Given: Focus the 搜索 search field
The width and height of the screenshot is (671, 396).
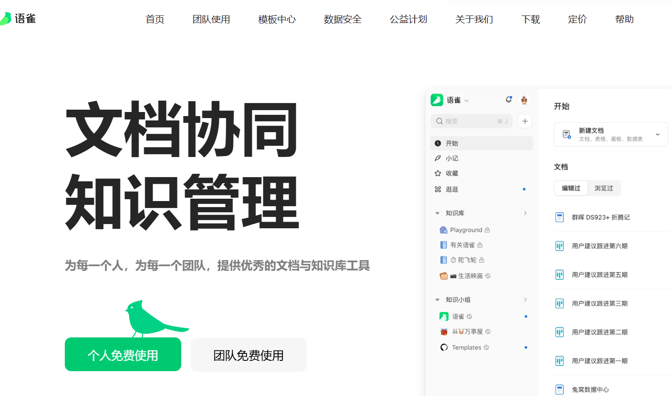Looking at the screenshot, I should tap(472, 121).
